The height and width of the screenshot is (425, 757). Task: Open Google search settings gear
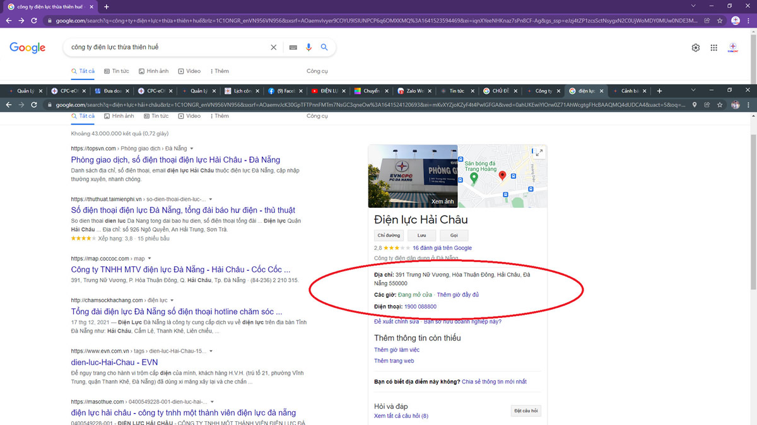point(695,48)
